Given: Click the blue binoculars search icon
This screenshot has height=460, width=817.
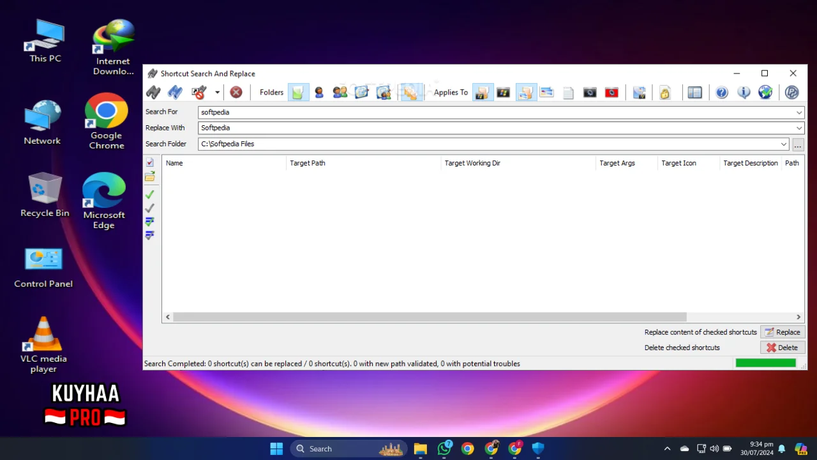Looking at the screenshot, I should (175, 92).
